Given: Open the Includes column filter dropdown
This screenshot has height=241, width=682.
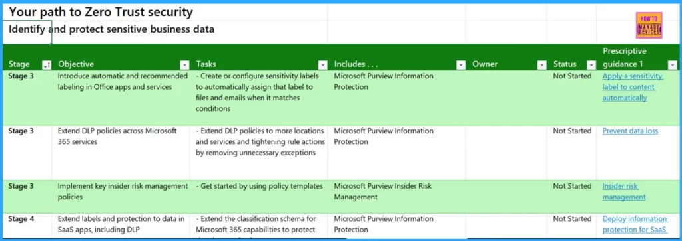Looking at the screenshot, I should coord(461,65).
